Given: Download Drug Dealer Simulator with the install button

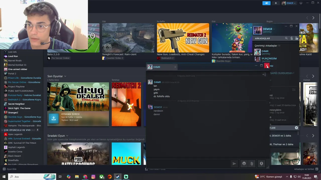Looking at the screenshot, I should pos(54,118).
